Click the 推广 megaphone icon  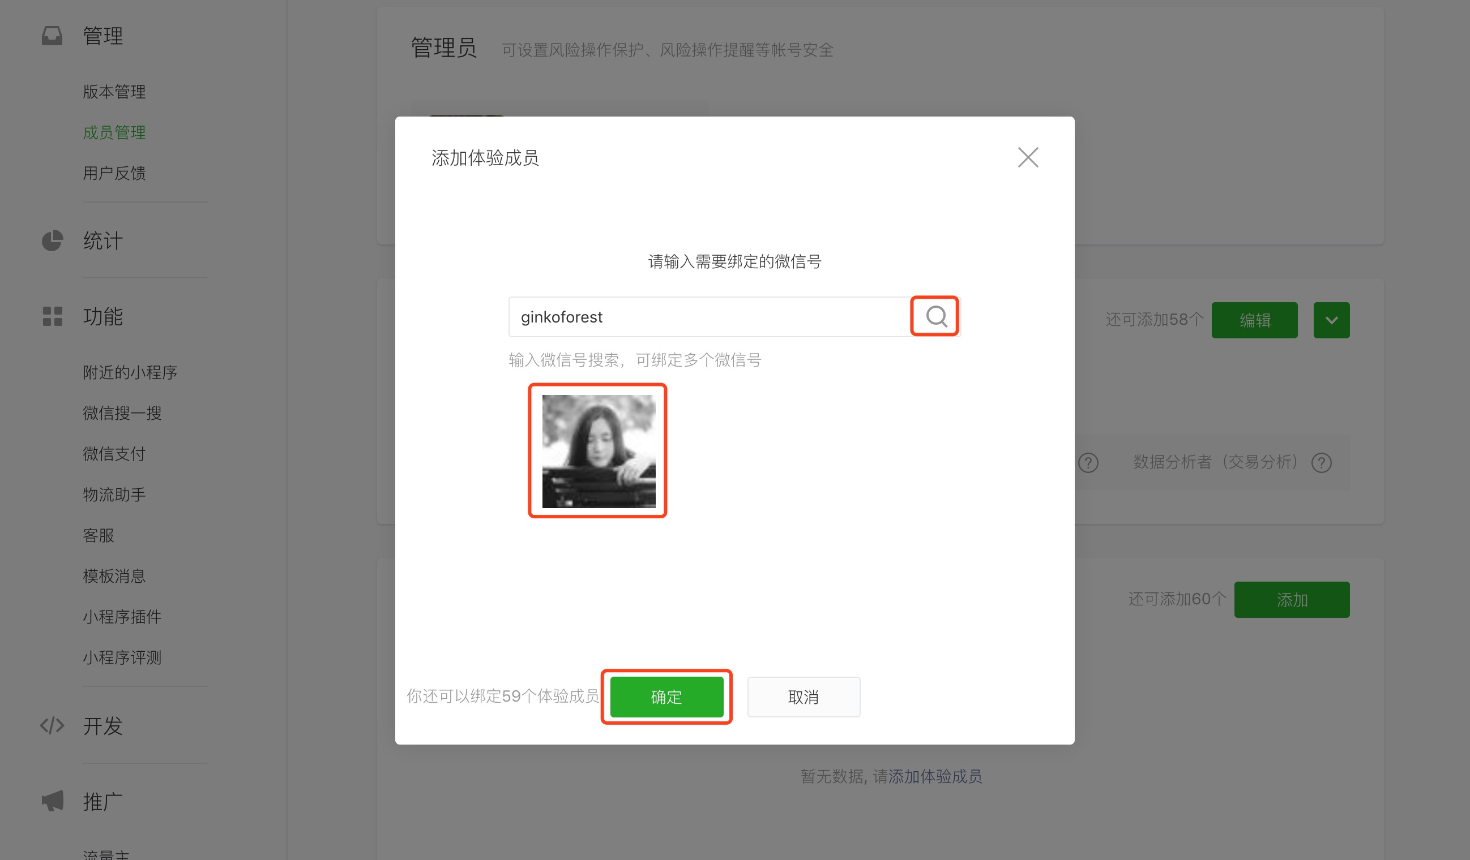[x=52, y=801]
